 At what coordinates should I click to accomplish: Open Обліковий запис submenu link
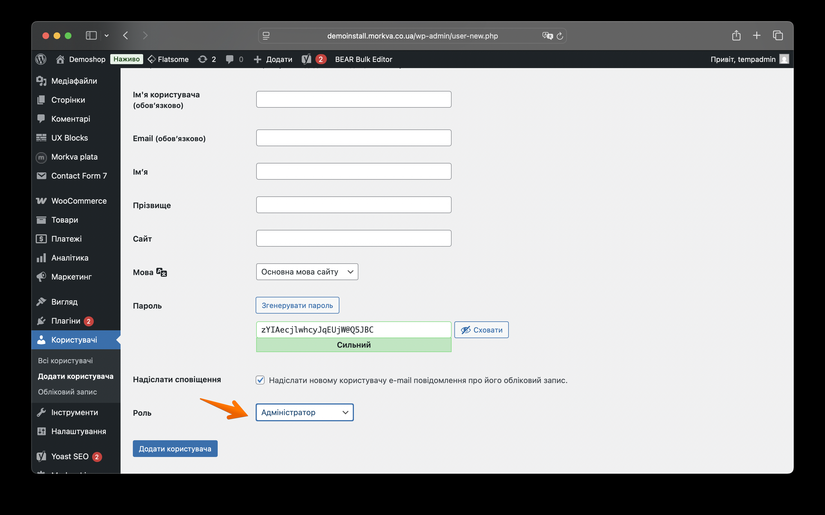[x=68, y=392]
